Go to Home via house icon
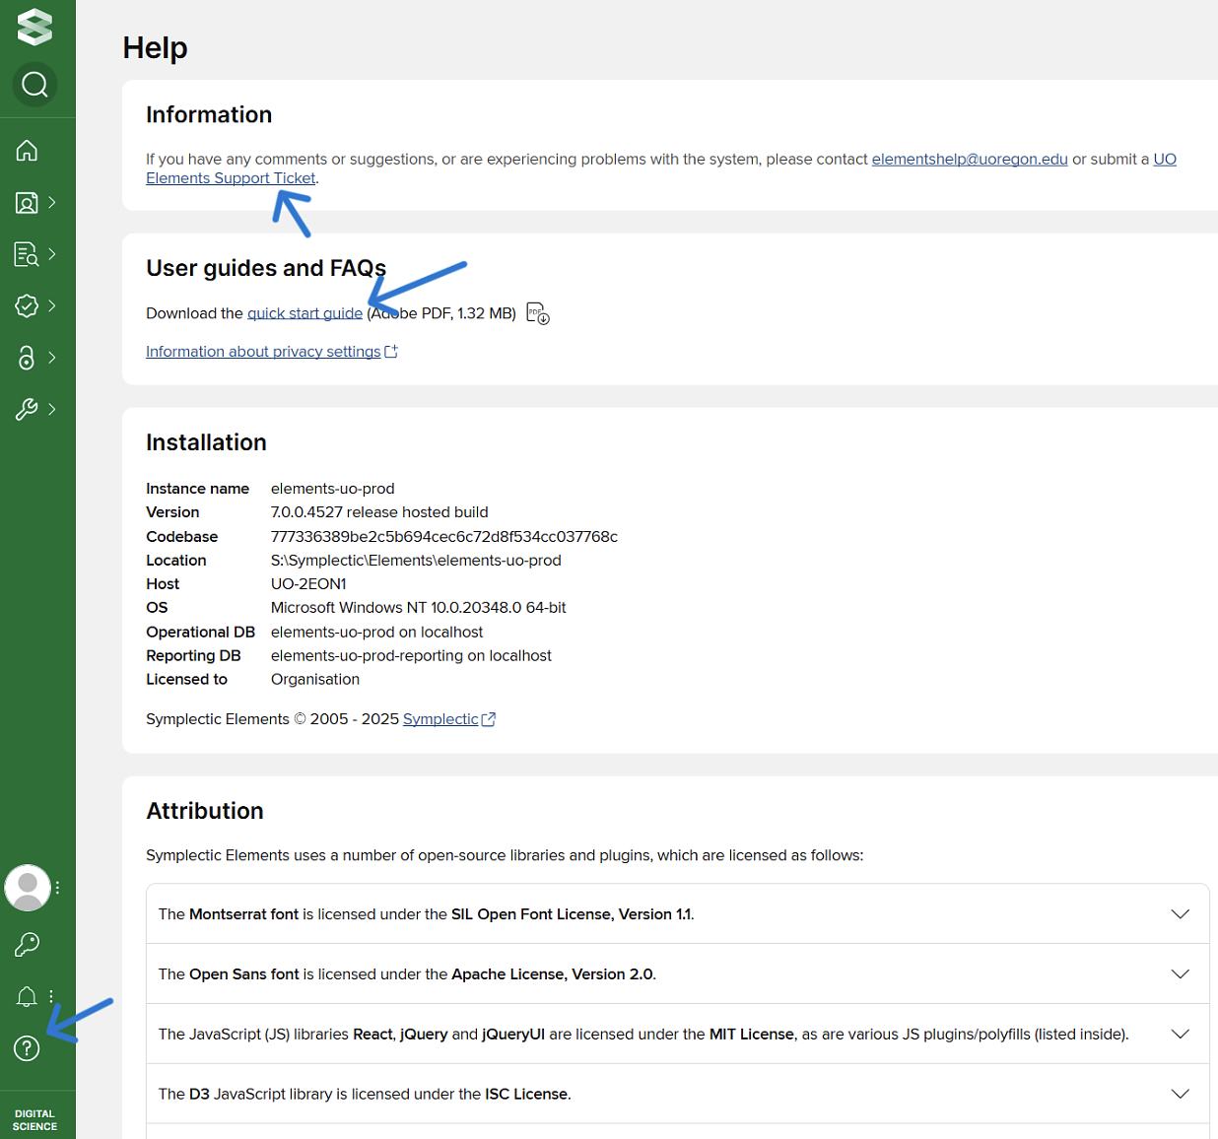This screenshot has height=1139, width=1218. pyautogui.click(x=27, y=151)
